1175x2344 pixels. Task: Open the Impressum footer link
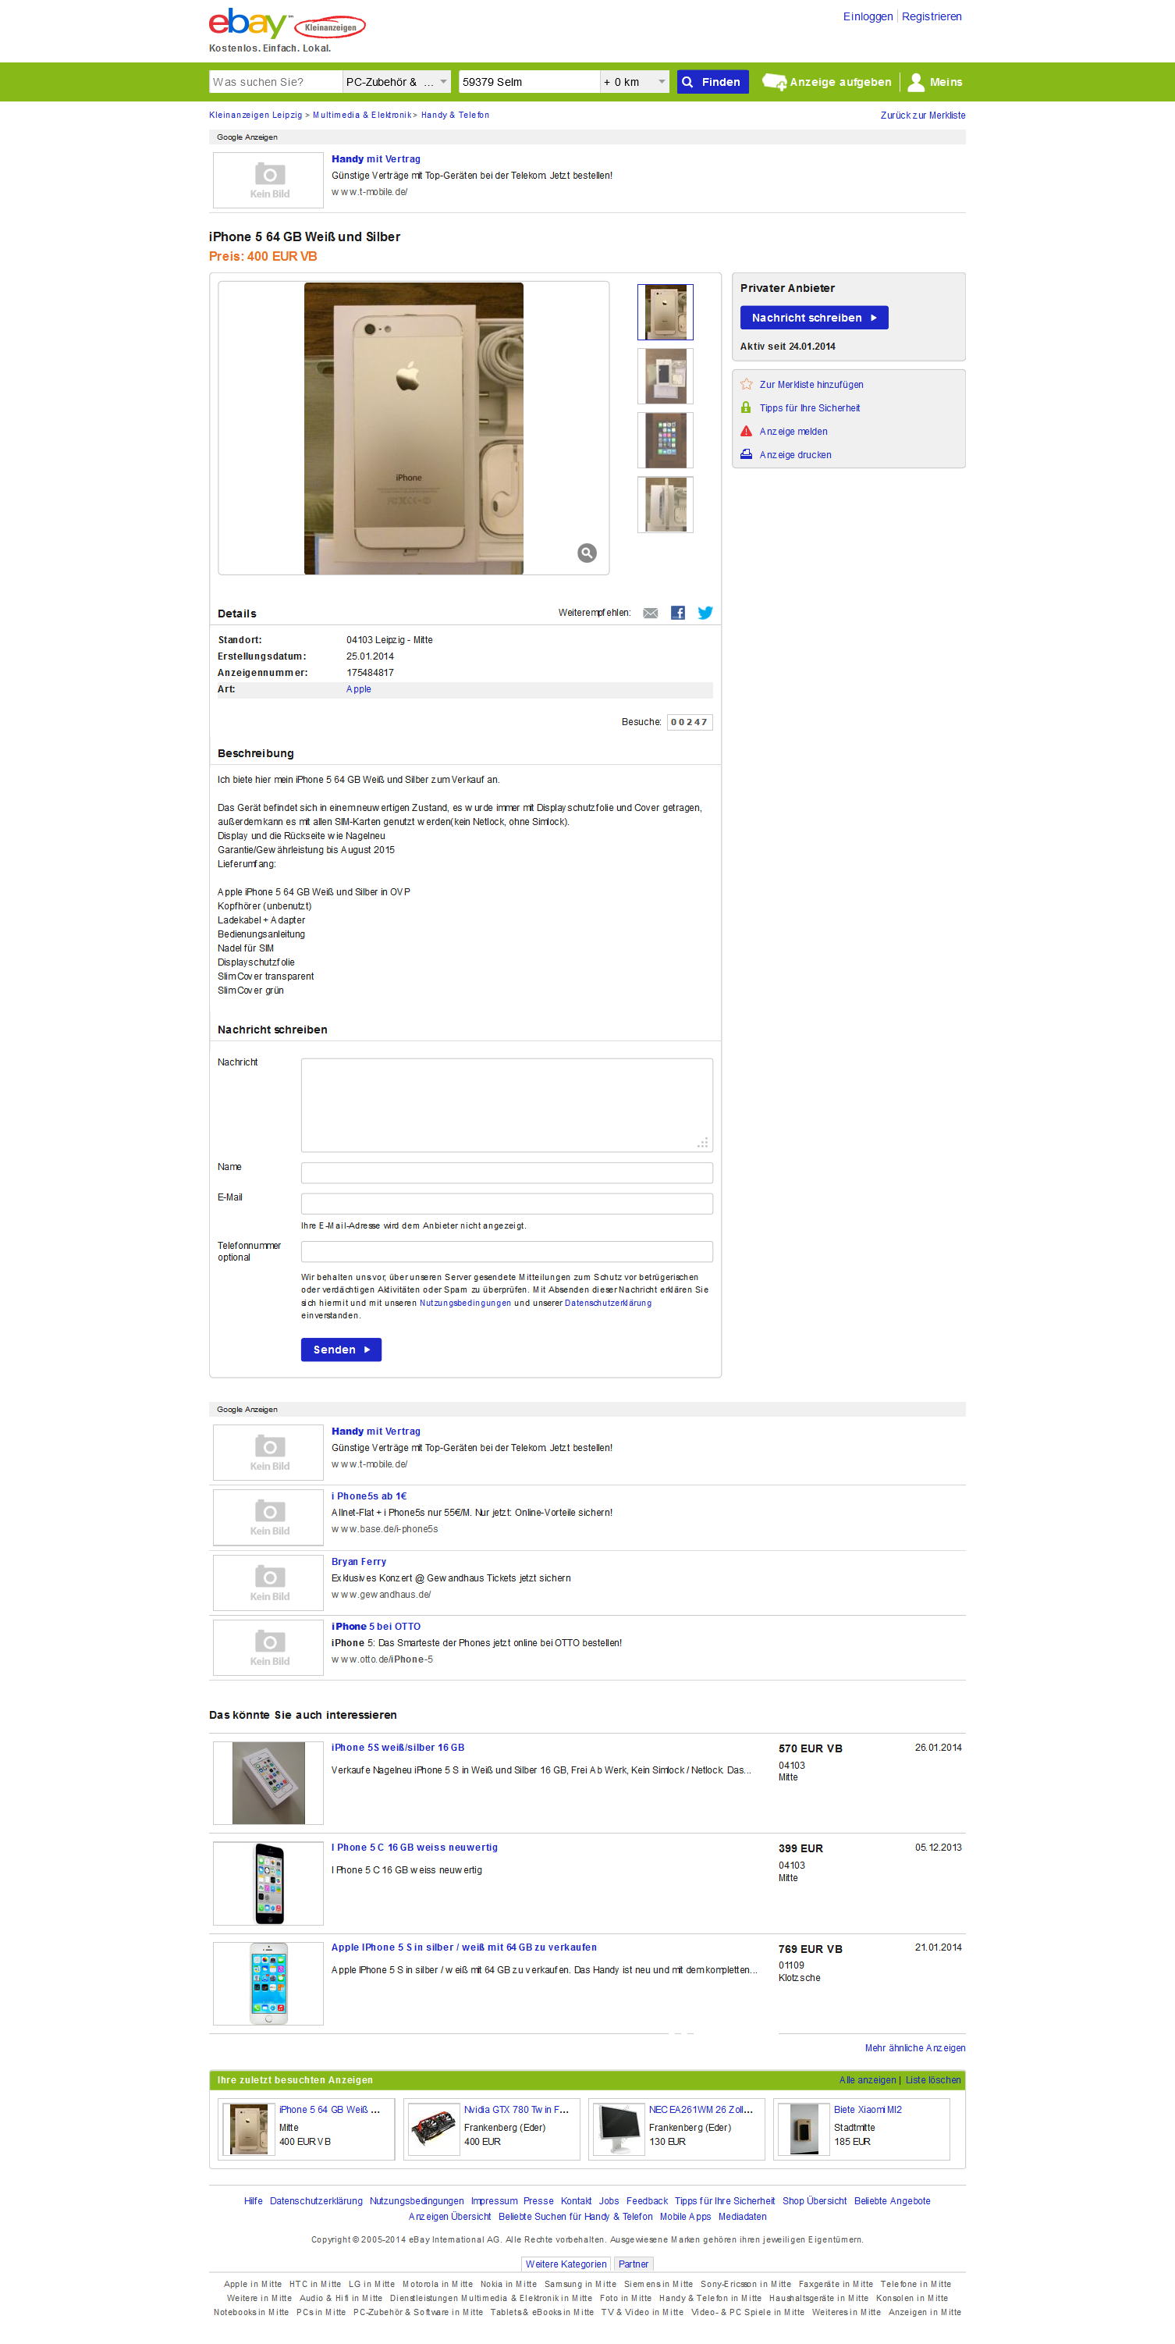pos(494,2201)
